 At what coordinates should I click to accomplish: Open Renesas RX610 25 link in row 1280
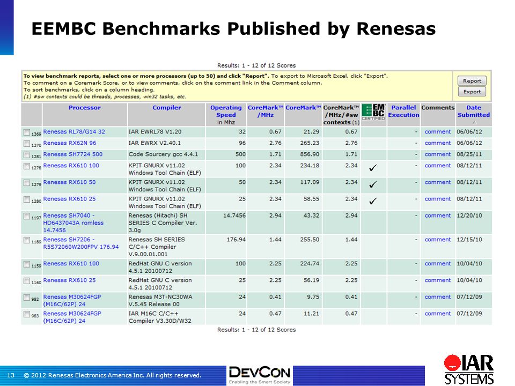[x=69, y=199]
